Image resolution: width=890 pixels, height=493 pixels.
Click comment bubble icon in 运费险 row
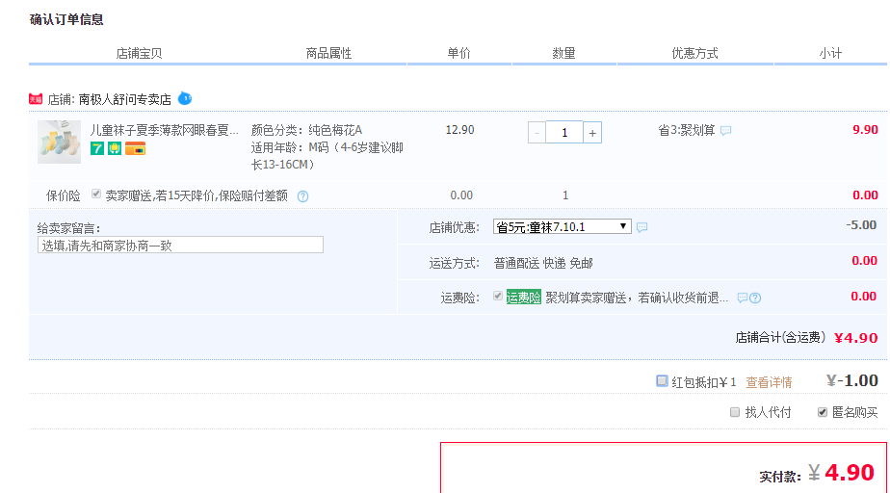click(x=742, y=298)
